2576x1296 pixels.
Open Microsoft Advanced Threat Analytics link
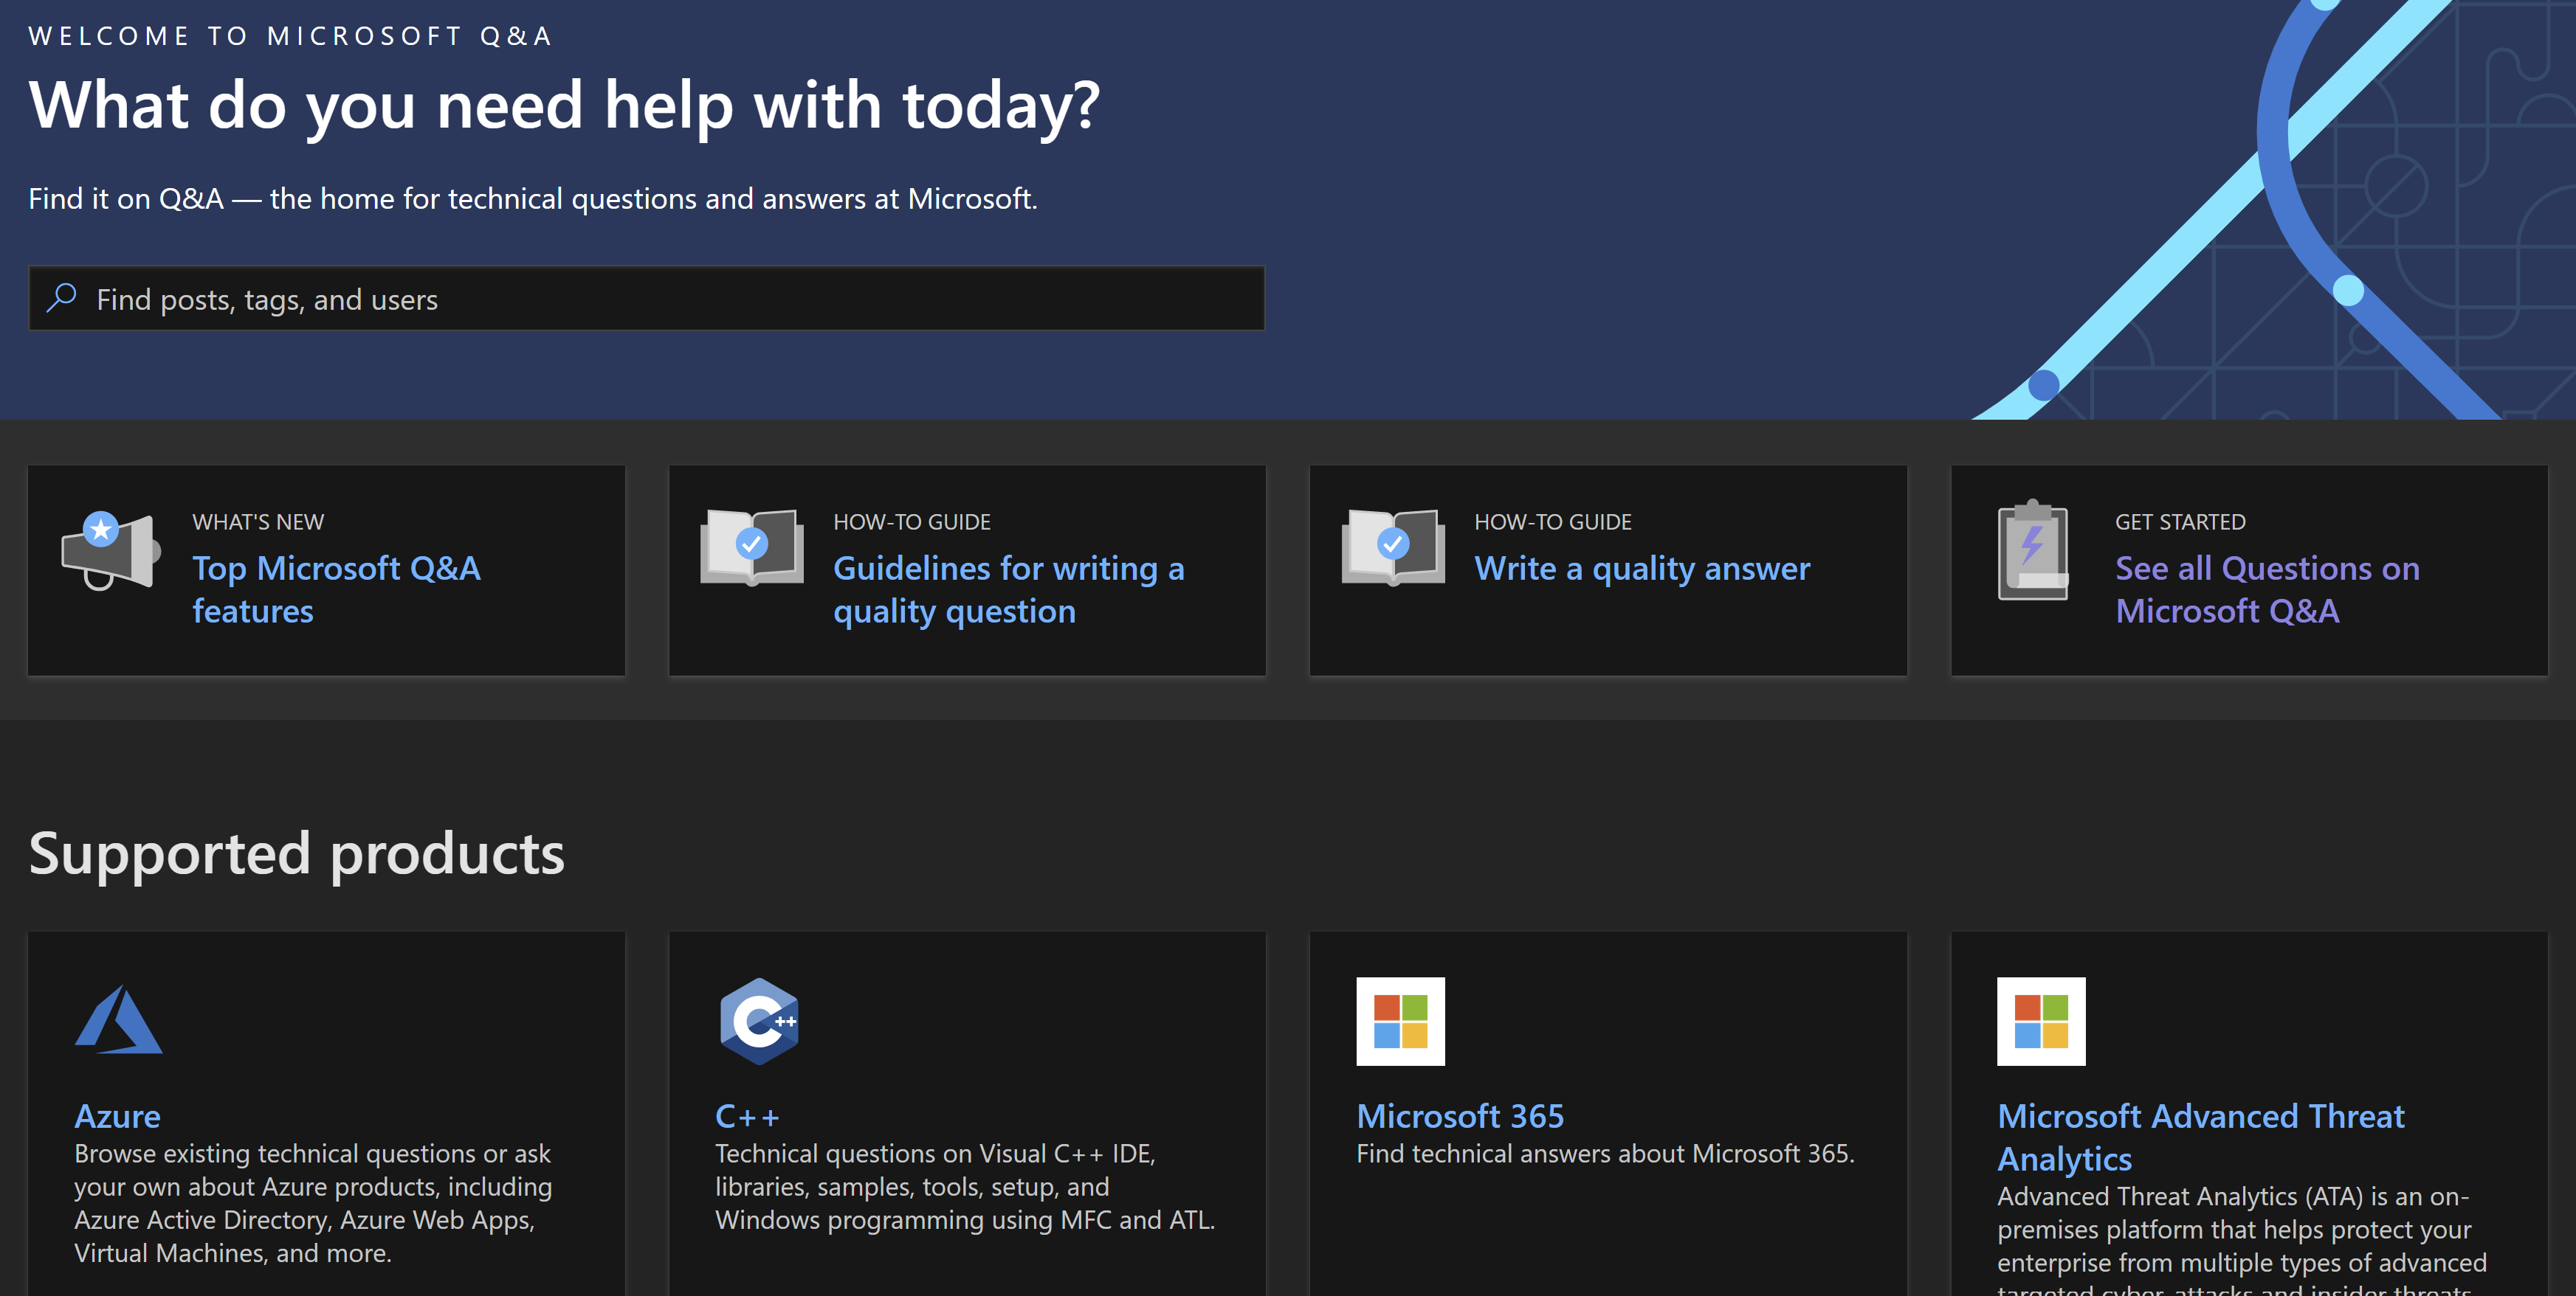click(2200, 1137)
